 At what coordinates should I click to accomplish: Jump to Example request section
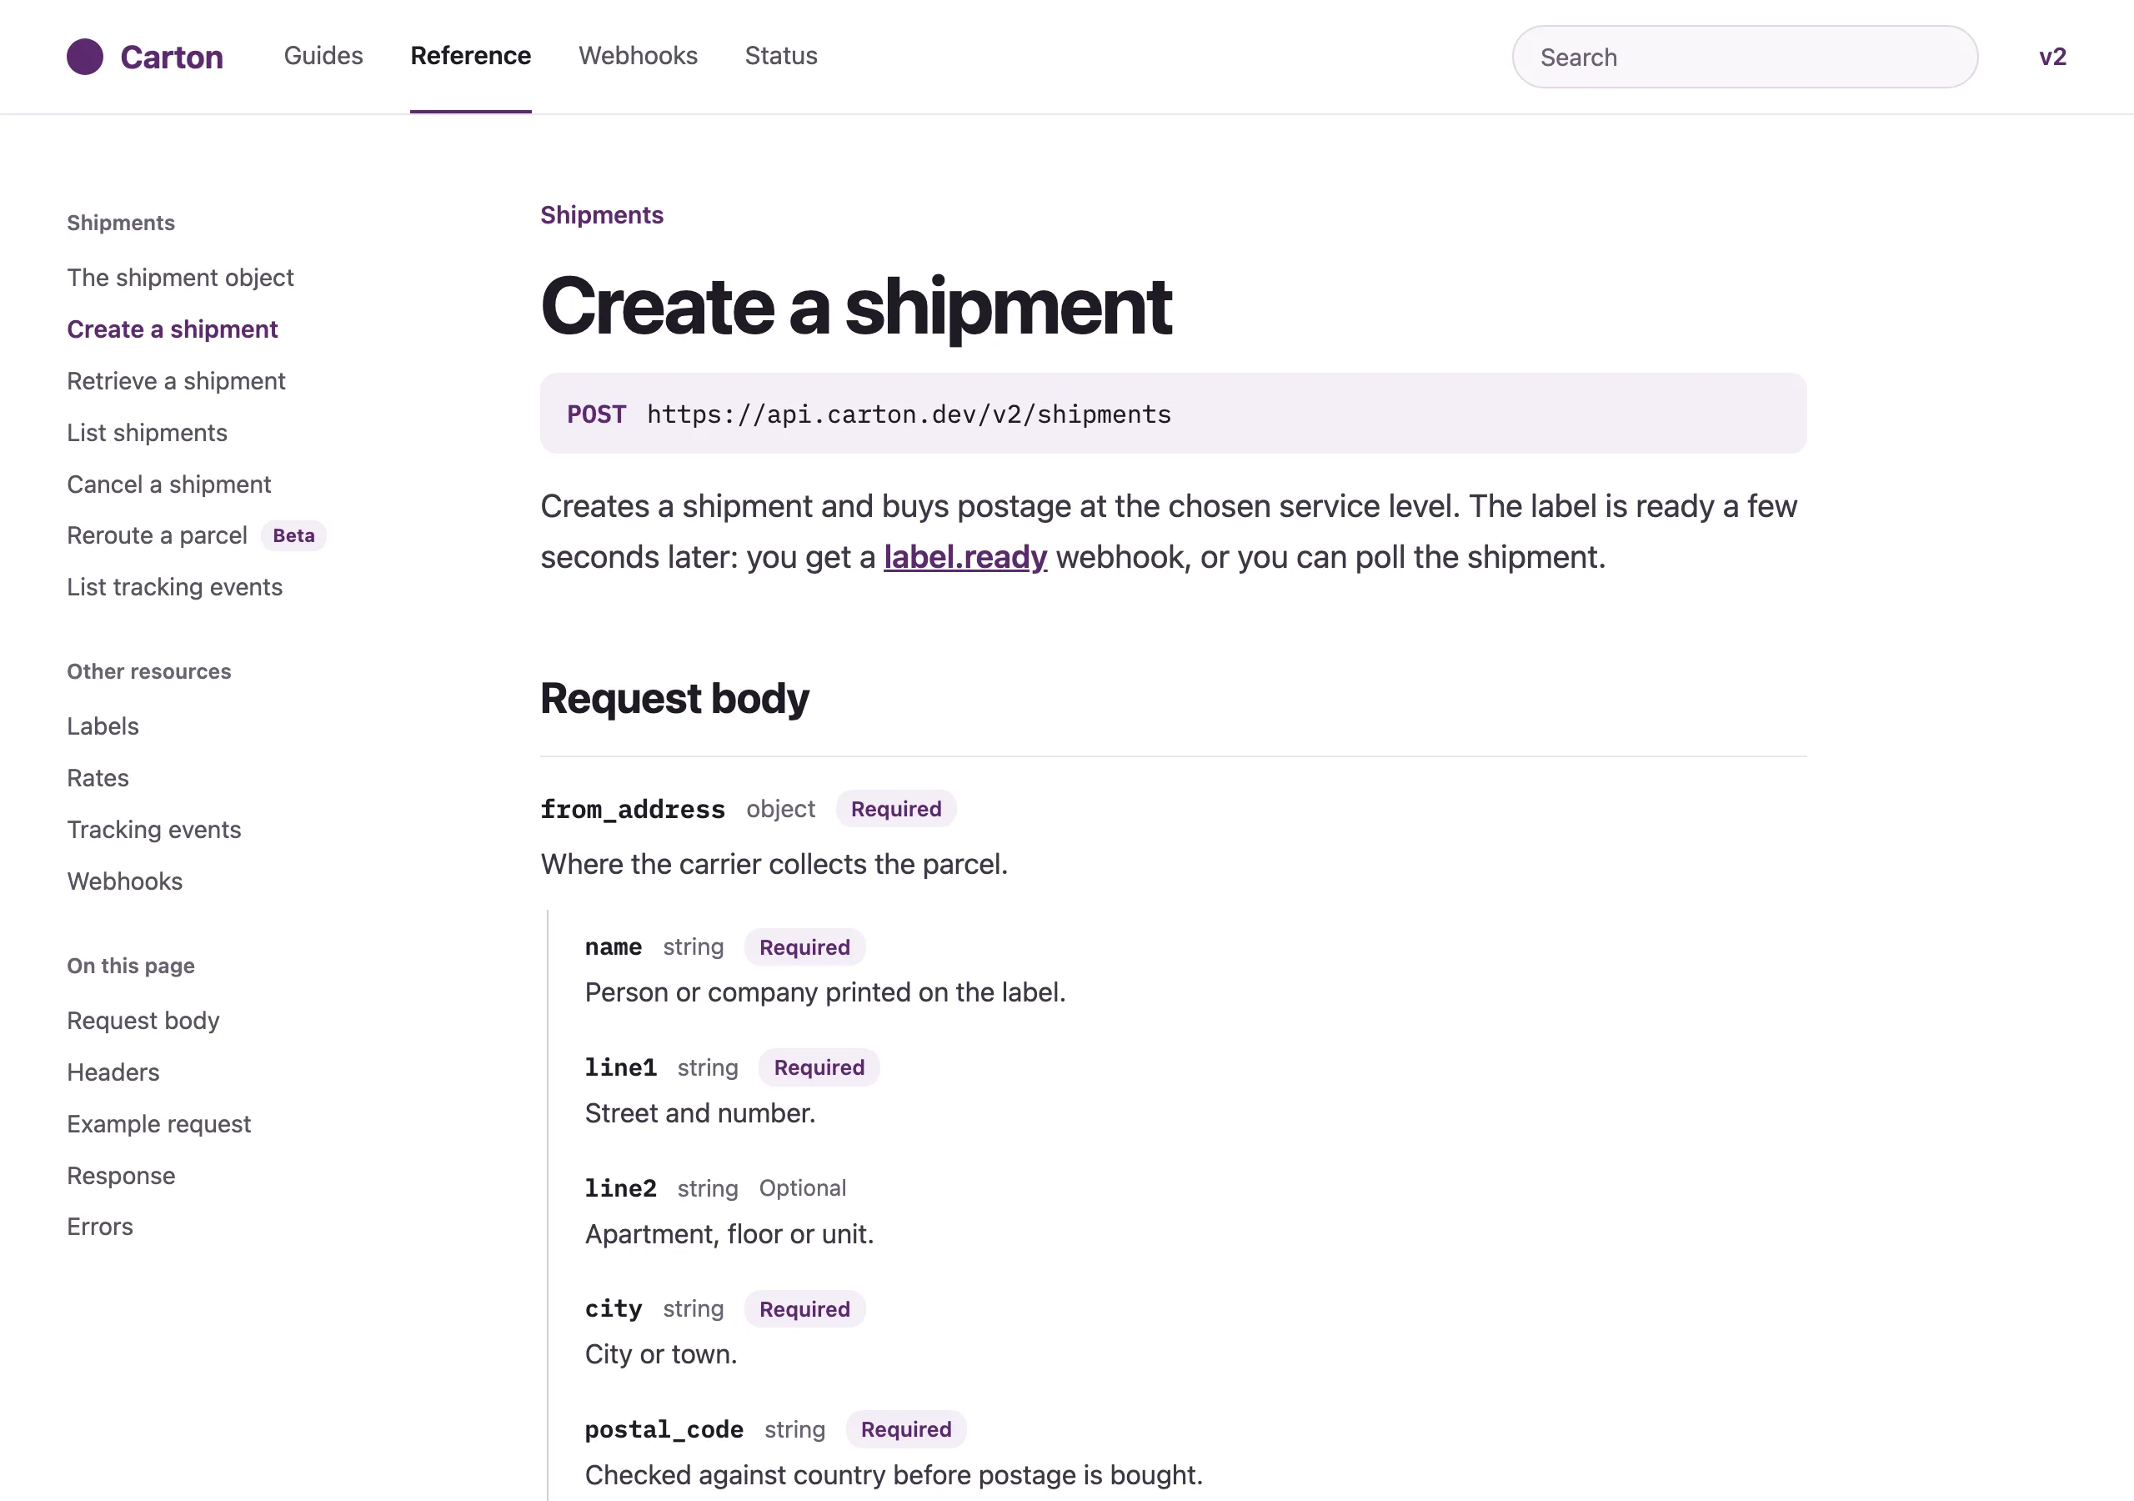point(159,1124)
